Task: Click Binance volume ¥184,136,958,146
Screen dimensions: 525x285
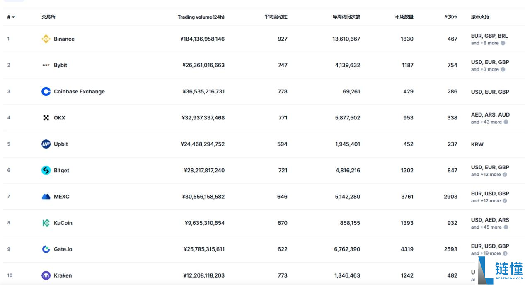Action: pos(203,39)
